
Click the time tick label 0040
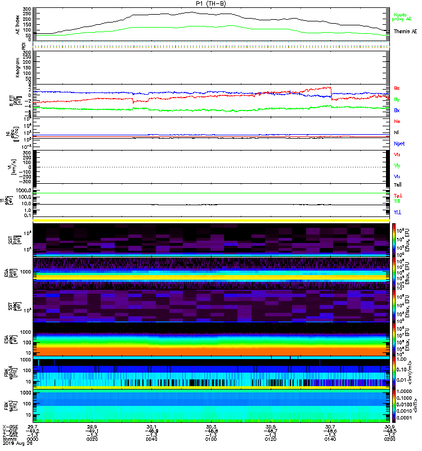point(151,439)
